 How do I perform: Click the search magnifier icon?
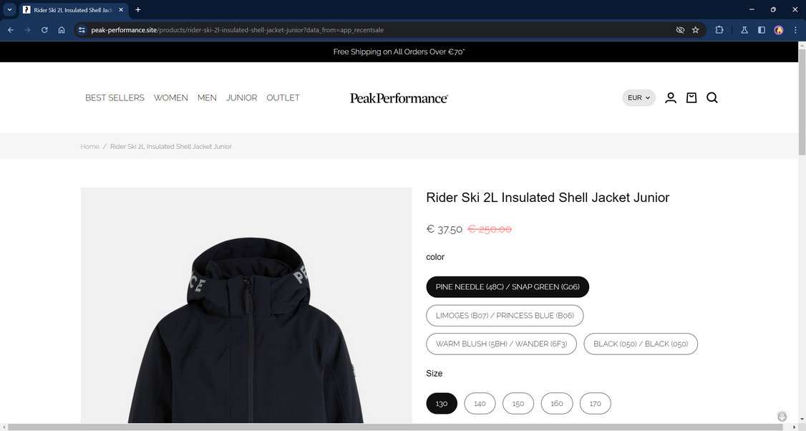pos(712,97)
